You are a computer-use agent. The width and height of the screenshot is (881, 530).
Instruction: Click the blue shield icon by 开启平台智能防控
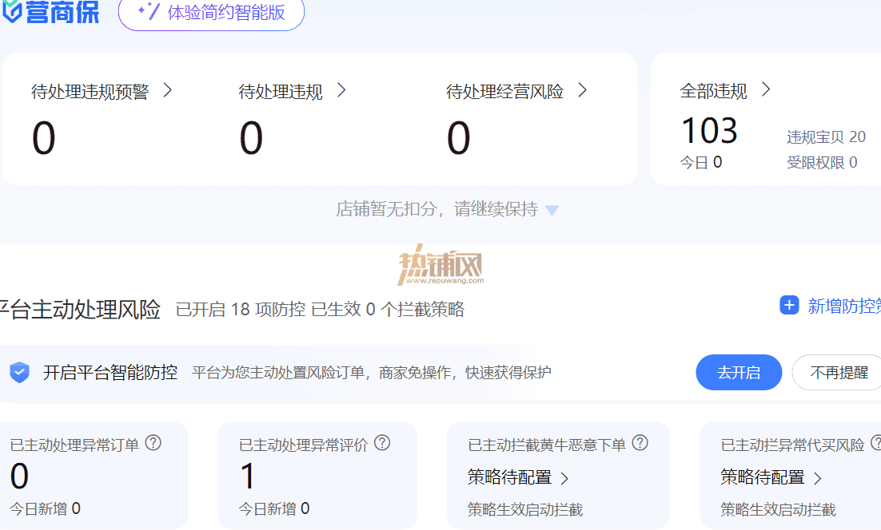20,373
